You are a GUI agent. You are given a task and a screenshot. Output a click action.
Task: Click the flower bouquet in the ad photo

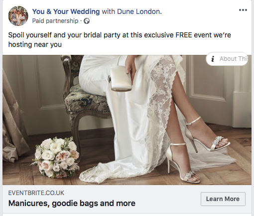click(x=56, y=157)
